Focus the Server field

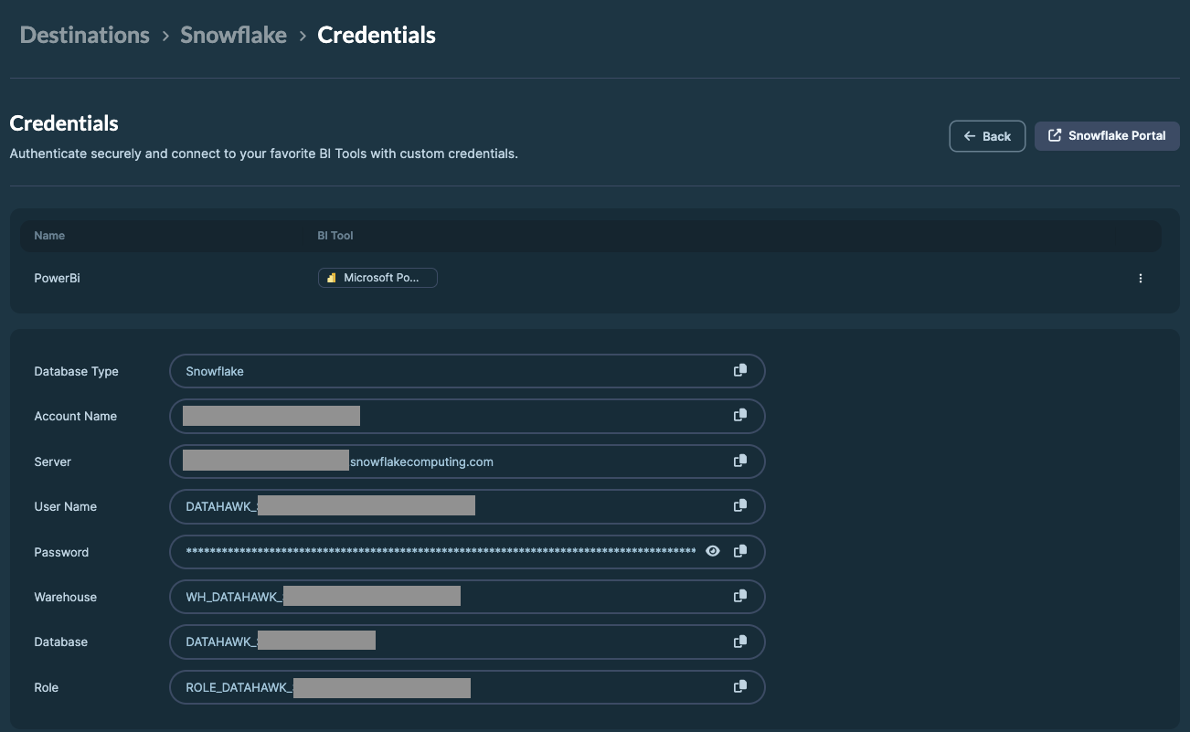pos(467,461)
